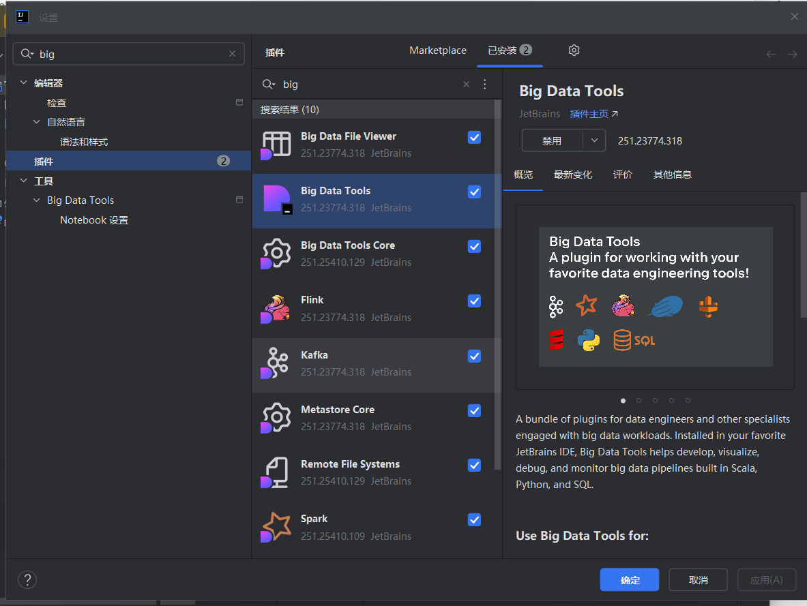Clear the settings search field text
This screenshot has width=807, height=606.
232,53
